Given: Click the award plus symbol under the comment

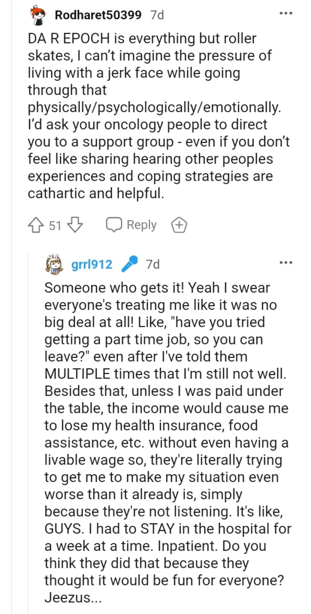Looking at the screenshot, I should click(179, 225).
